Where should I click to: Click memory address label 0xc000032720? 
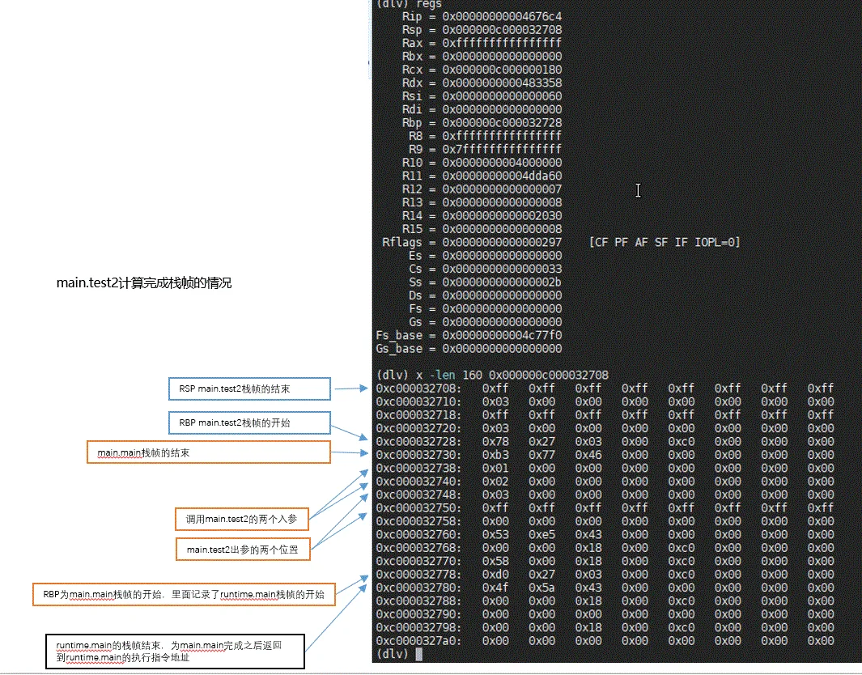coord(418,428)
